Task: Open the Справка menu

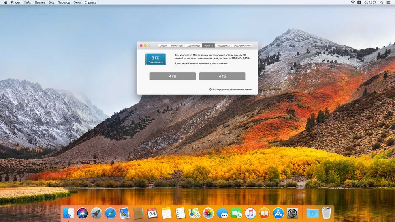Action: tap(90, 2)
